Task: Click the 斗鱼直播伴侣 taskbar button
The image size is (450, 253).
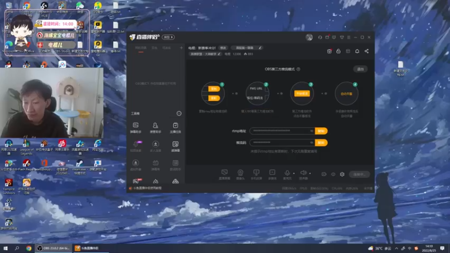Action: click(91, 248)
